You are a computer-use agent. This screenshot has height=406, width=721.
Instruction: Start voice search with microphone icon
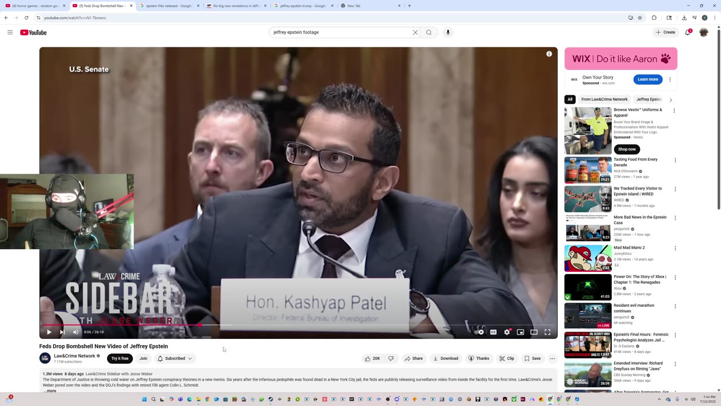(x=448, y=32)
